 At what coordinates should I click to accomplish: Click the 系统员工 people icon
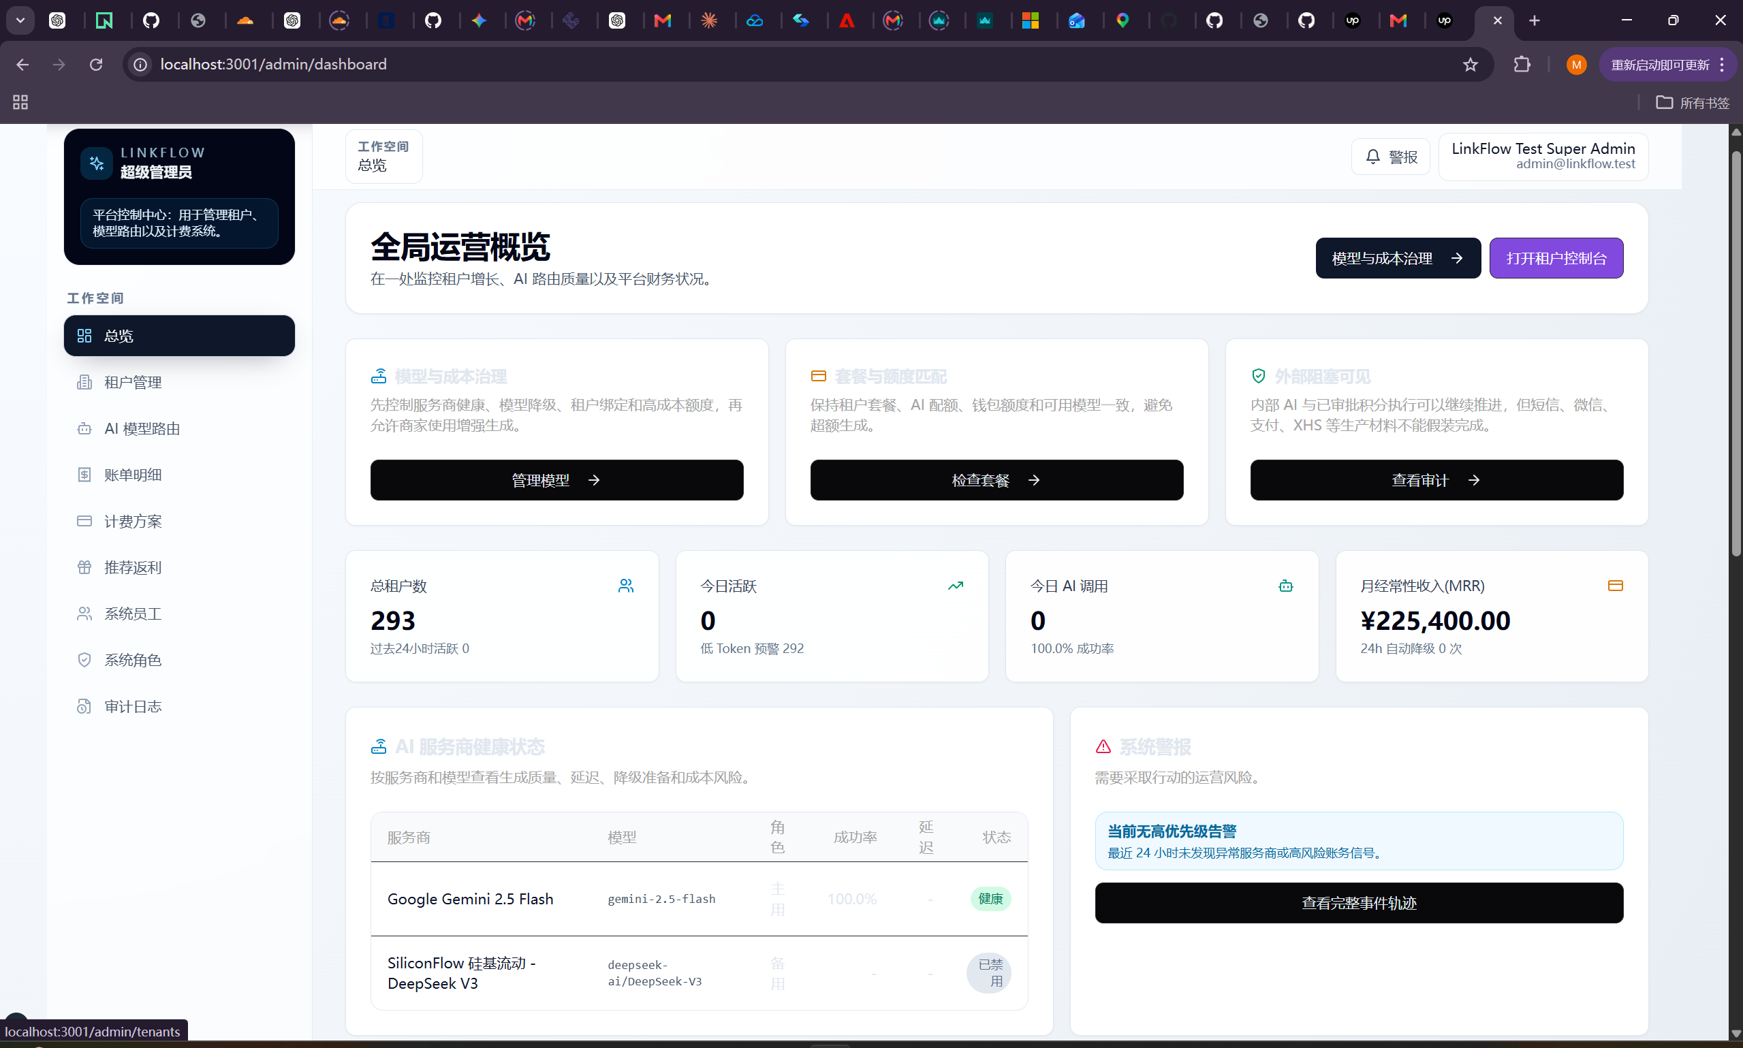84,614
